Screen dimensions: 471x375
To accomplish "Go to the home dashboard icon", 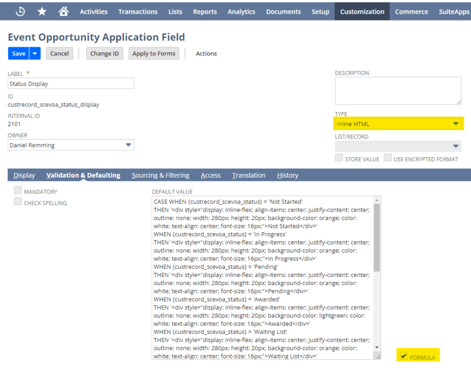I will [x=63, y=11].
